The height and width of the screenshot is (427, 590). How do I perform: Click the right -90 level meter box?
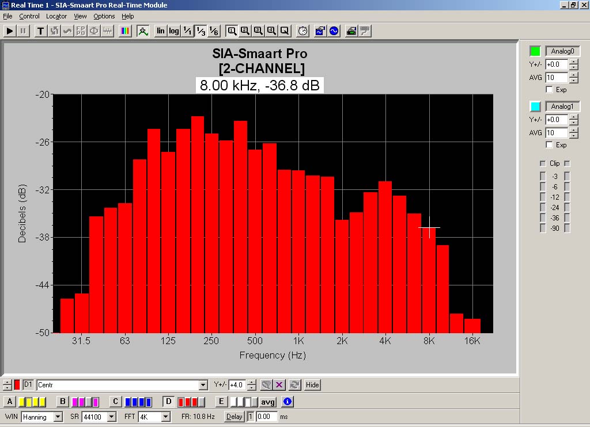pyautogui.click(x=567, y=228)
